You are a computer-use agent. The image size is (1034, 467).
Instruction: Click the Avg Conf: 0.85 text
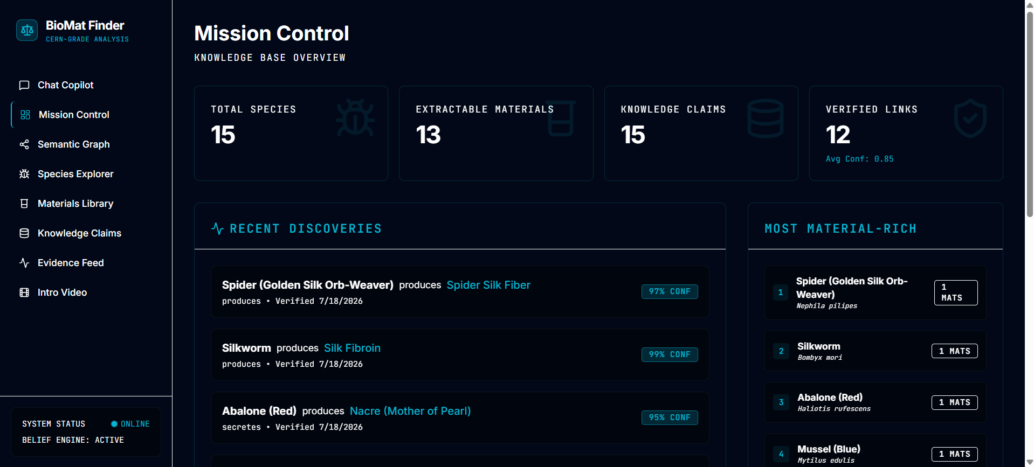click(x=859, y=159)
